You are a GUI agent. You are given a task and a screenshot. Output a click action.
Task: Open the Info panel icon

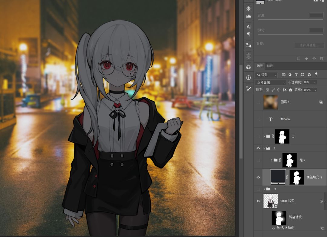pos(249,78)
